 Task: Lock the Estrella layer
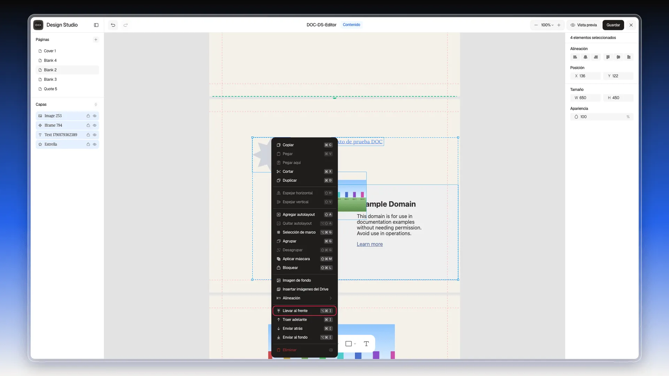(88, 144)
